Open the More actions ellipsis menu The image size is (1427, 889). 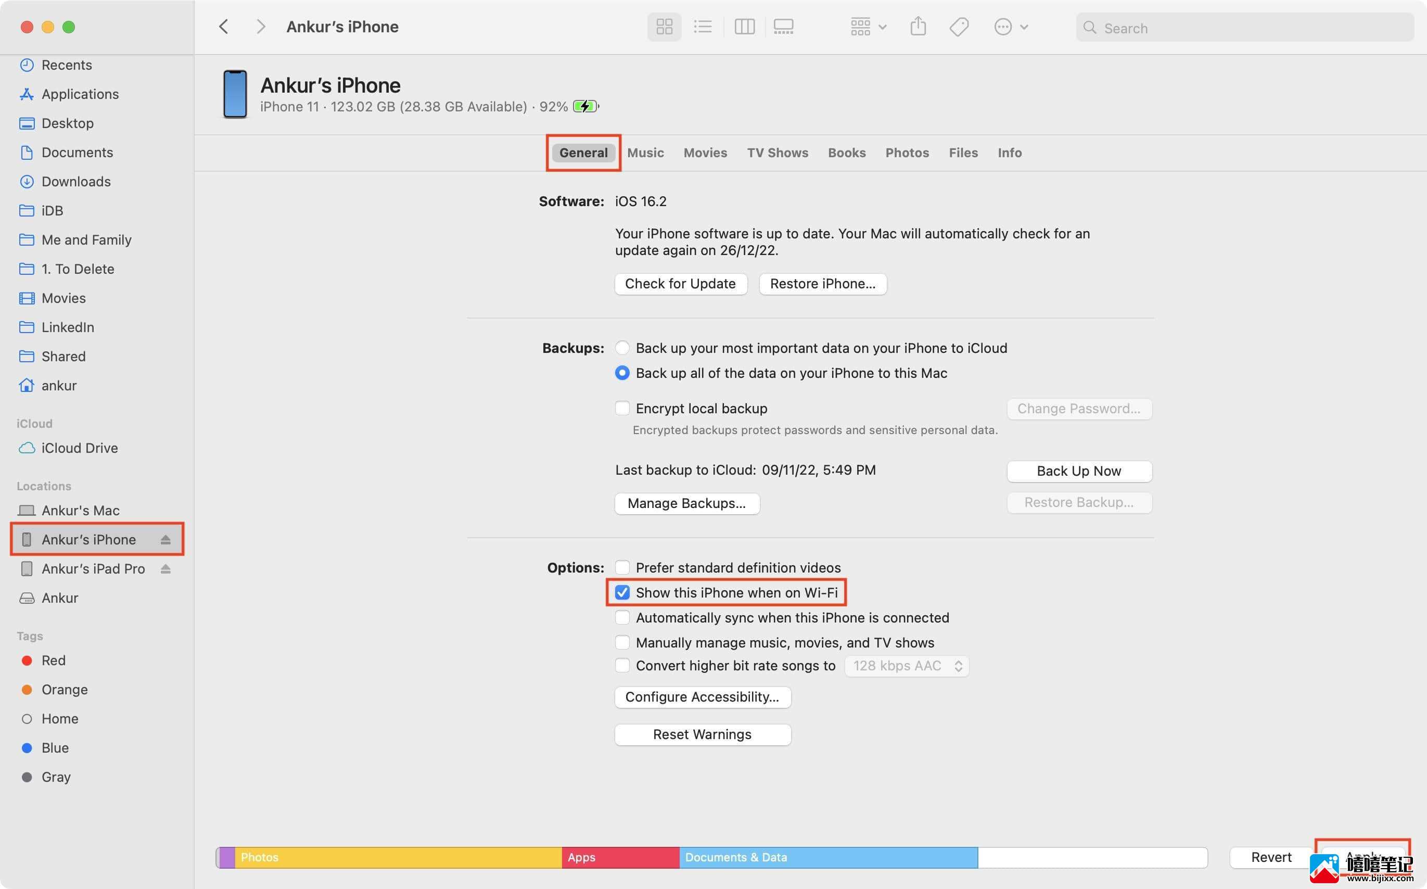click(x=1010, y=27)
